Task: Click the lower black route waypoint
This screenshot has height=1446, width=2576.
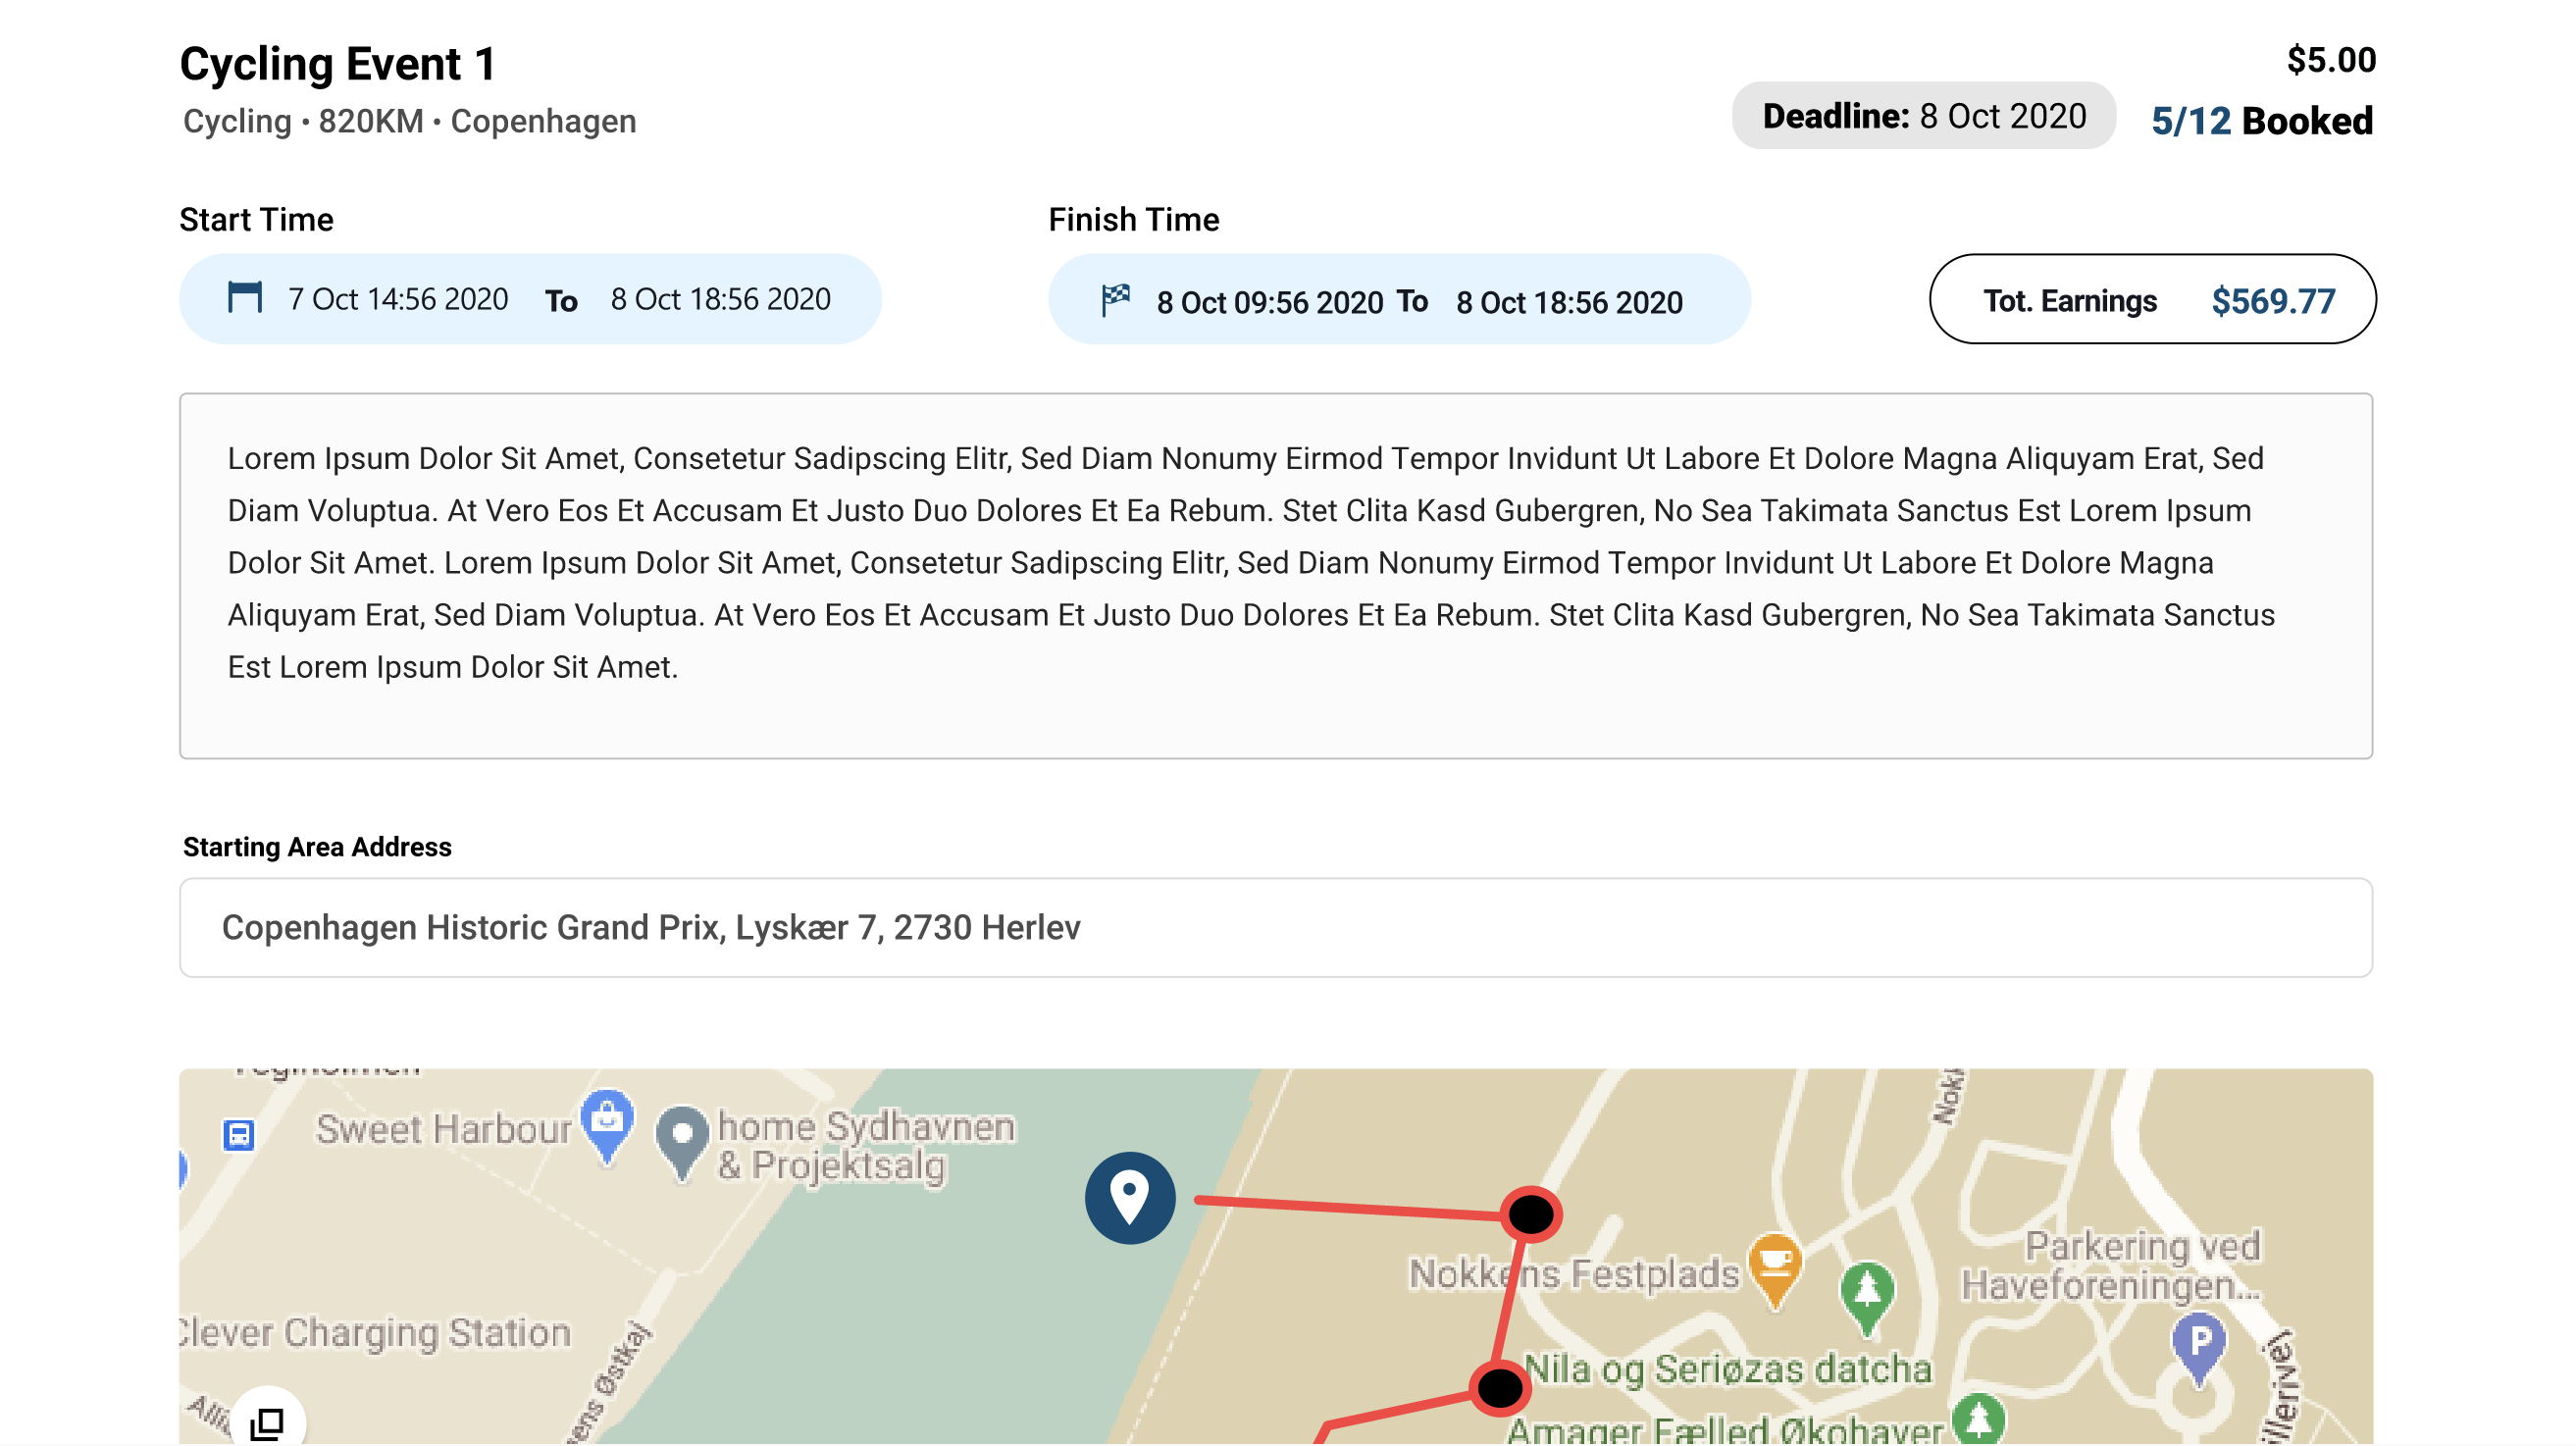Action: tap(1500, 1389)
